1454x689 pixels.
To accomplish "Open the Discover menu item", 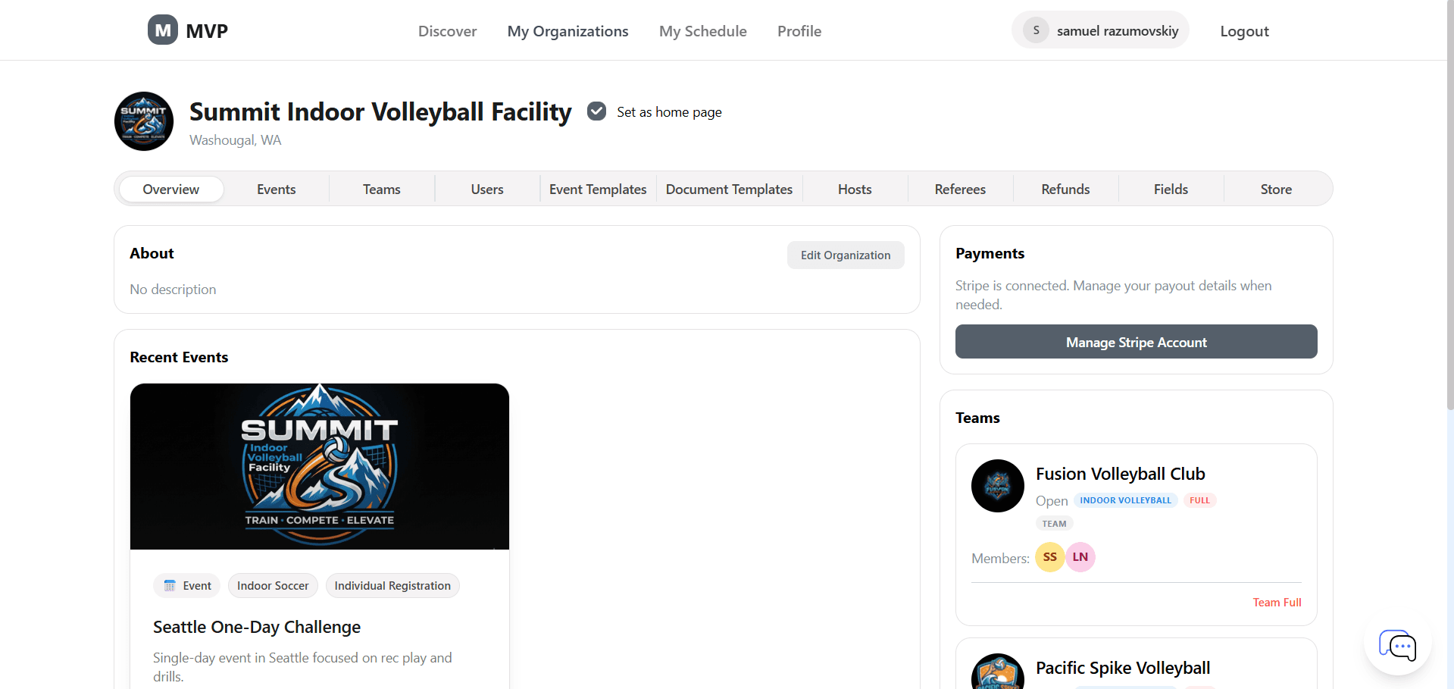I will point(447,31).
